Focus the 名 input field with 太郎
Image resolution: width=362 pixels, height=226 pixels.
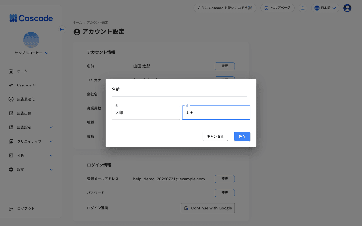coord(146,113)
